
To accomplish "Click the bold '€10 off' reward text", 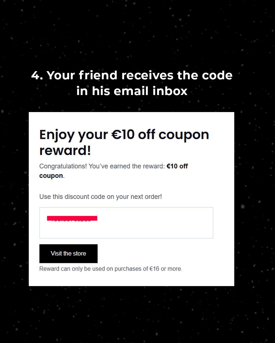I will tap(177, 166).
